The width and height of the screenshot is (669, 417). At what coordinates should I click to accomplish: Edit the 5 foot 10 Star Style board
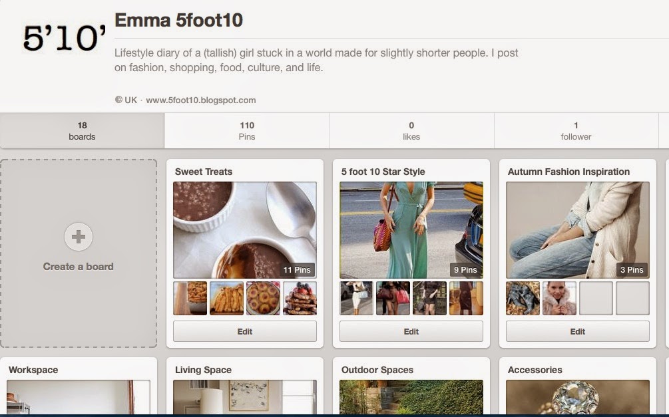(411, 331)
